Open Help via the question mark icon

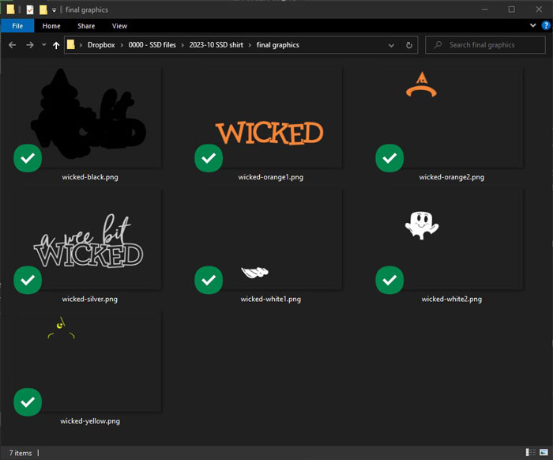[546, 25]
